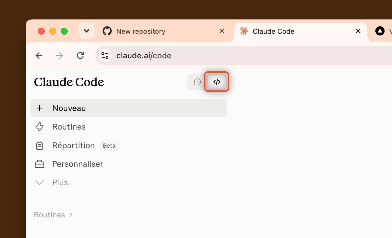Click the Plus. label in sidebar
The width and height of the screenshot is (392, 238).
point(61,183)
